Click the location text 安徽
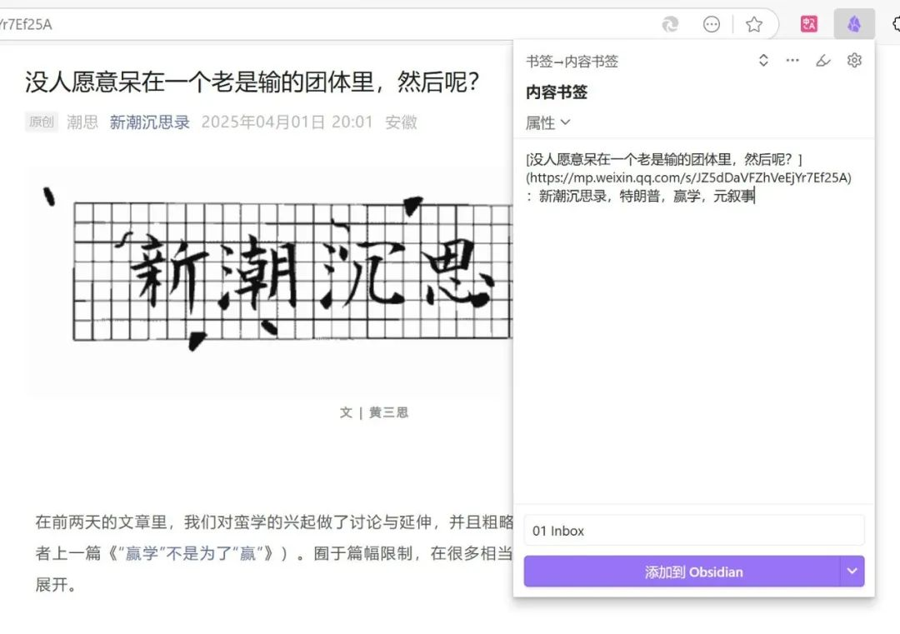 401,122
